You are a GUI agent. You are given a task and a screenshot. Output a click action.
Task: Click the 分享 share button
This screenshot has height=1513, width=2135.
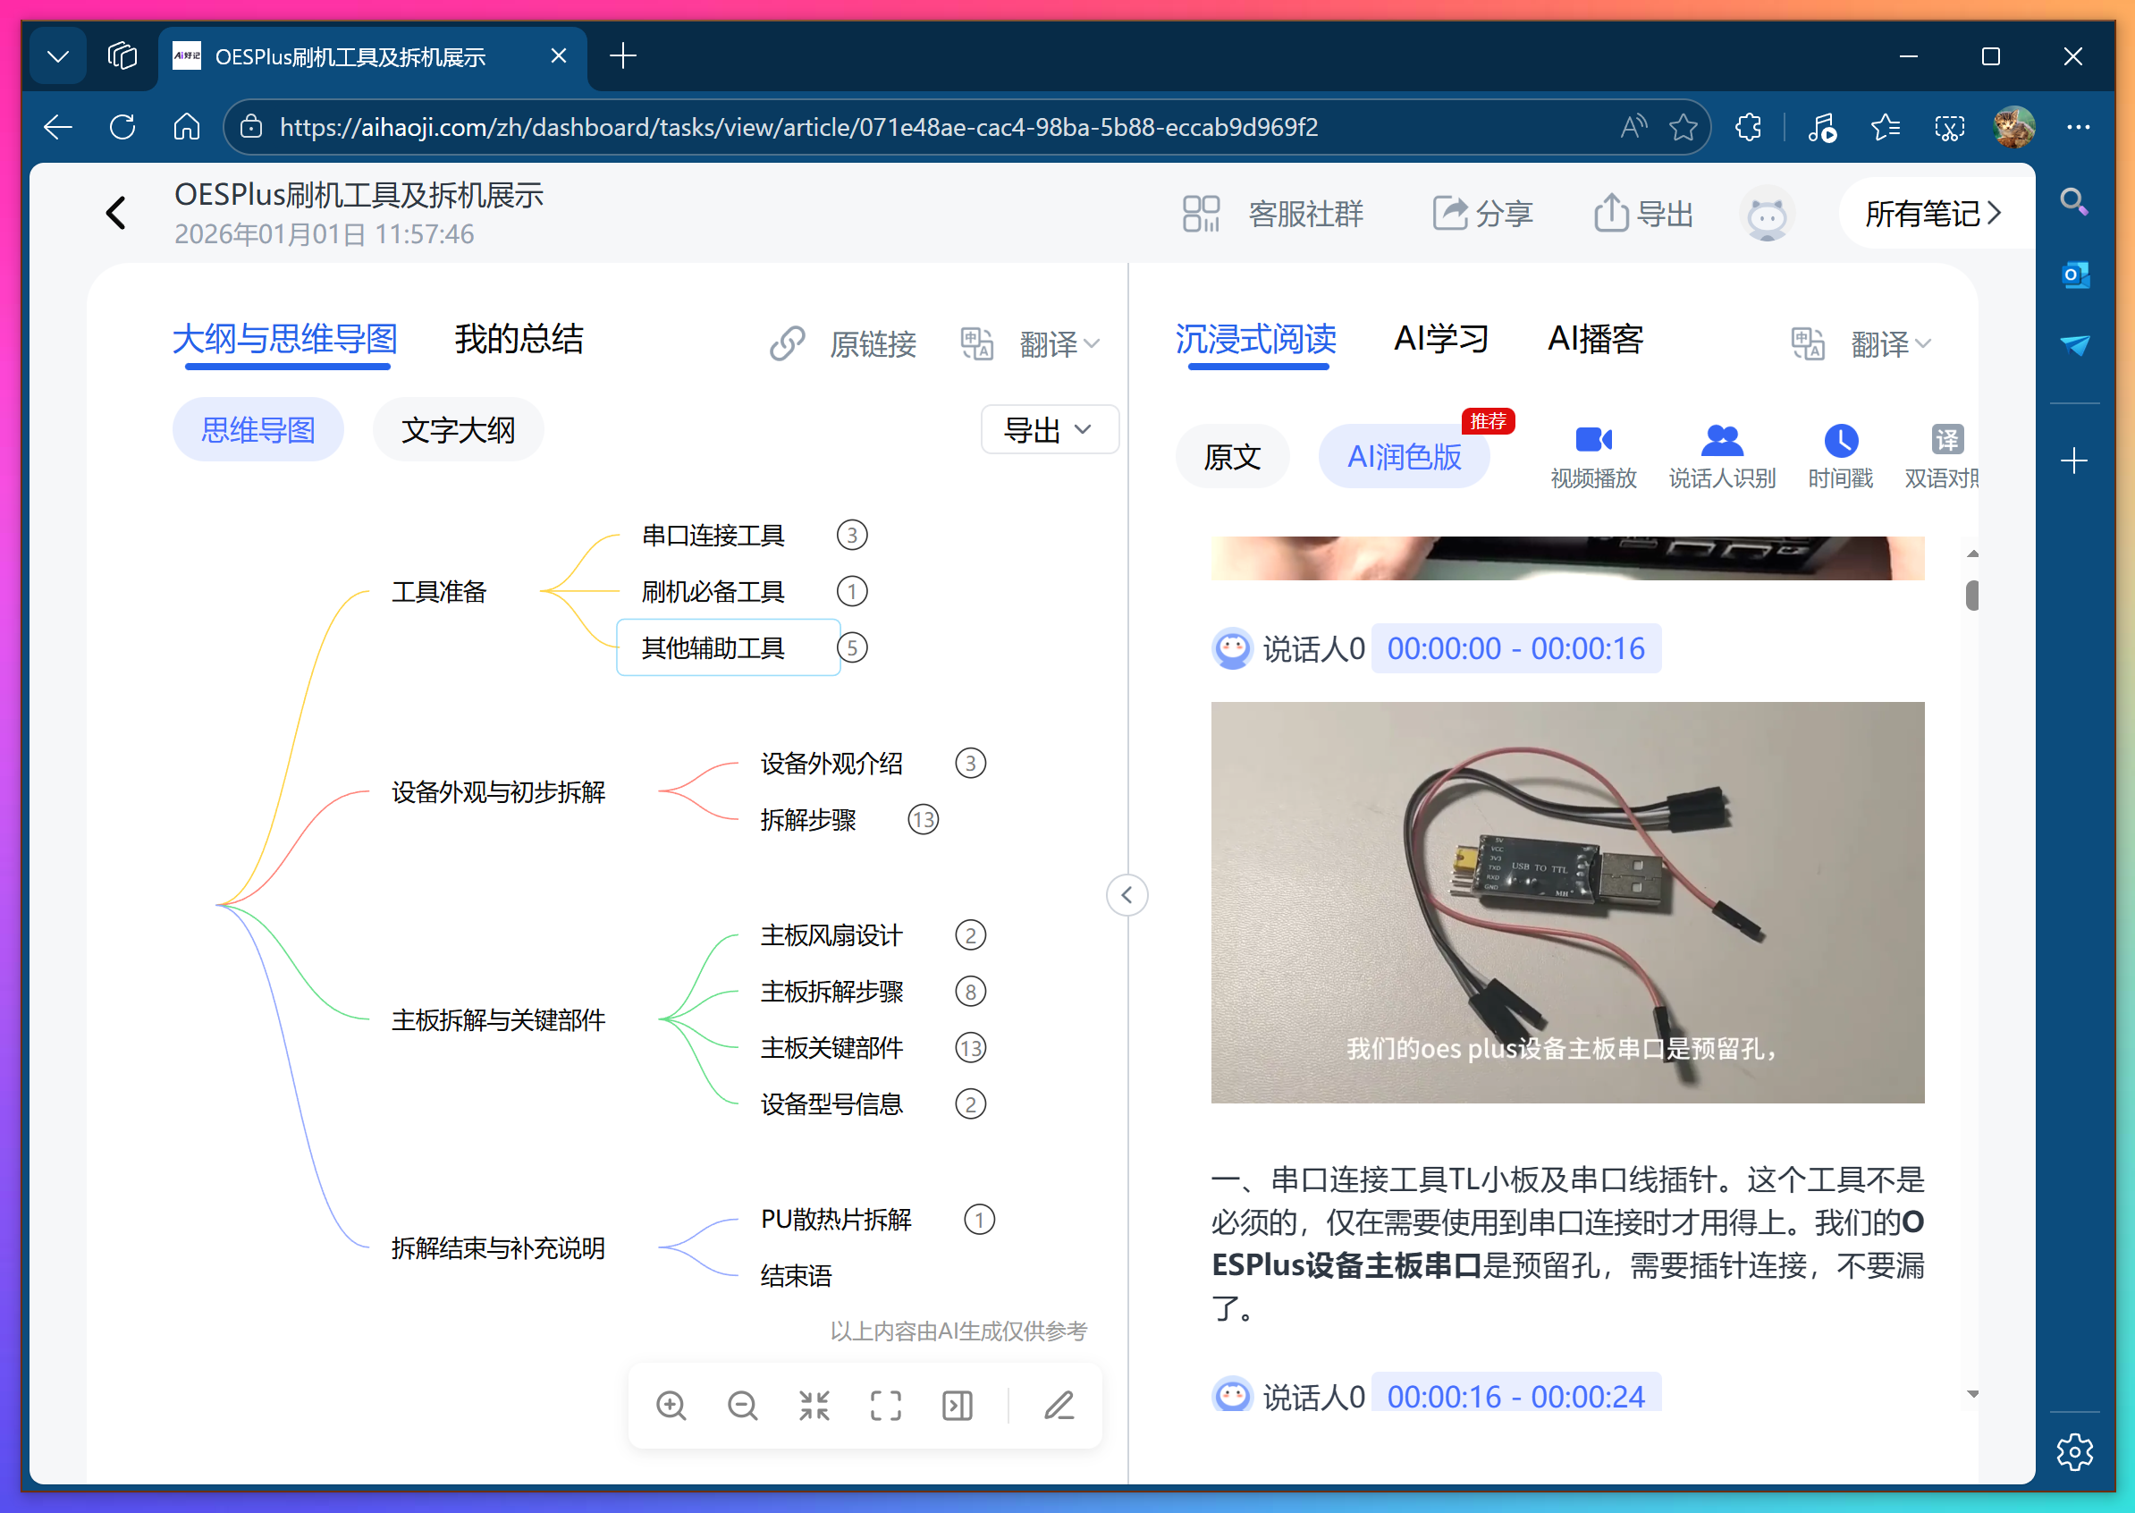pos(1482,214)
